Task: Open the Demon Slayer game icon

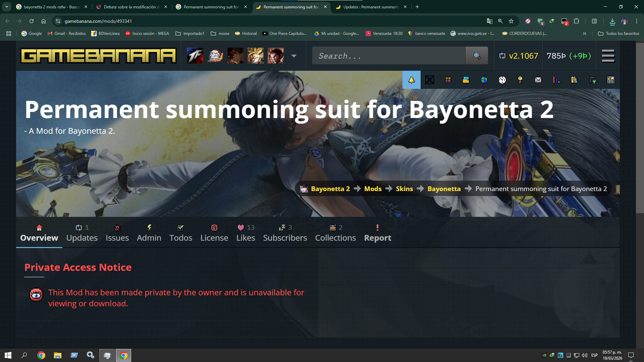Action: 215,56
